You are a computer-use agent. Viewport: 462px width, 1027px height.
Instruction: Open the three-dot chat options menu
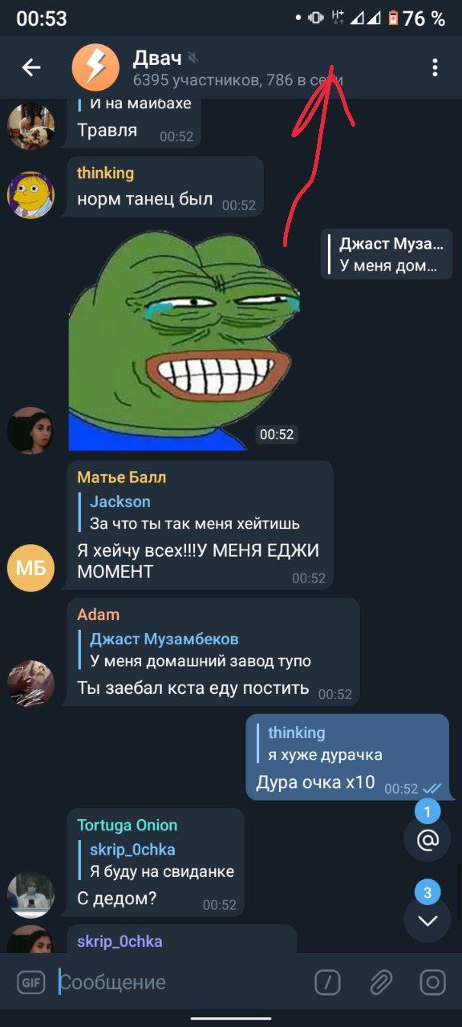(x=435, y=67)
